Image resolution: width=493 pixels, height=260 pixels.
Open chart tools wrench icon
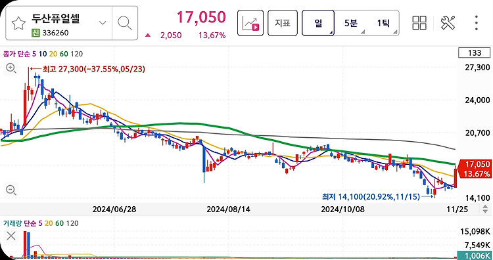(x=448, y=23)
